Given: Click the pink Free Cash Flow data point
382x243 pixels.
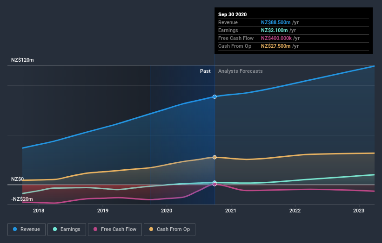Looking at the screenshot, I should 214,184.
